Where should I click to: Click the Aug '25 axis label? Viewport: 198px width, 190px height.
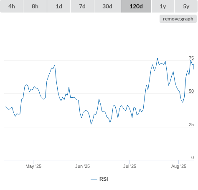179,166
